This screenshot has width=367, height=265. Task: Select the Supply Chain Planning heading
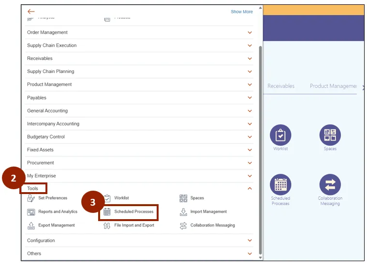[x=51, y=71]
